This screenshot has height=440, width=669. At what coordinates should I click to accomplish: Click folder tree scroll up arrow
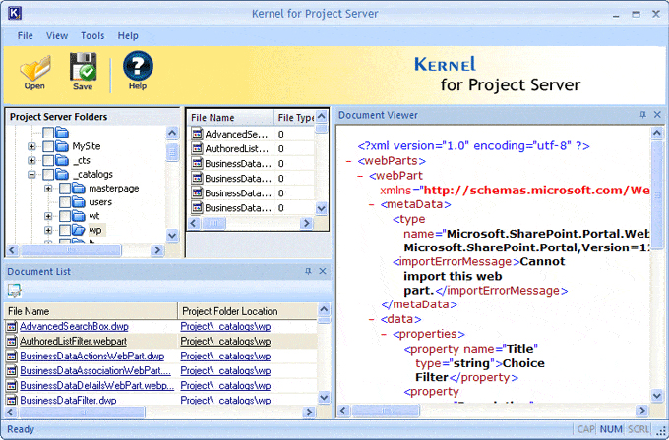(172, 133)
